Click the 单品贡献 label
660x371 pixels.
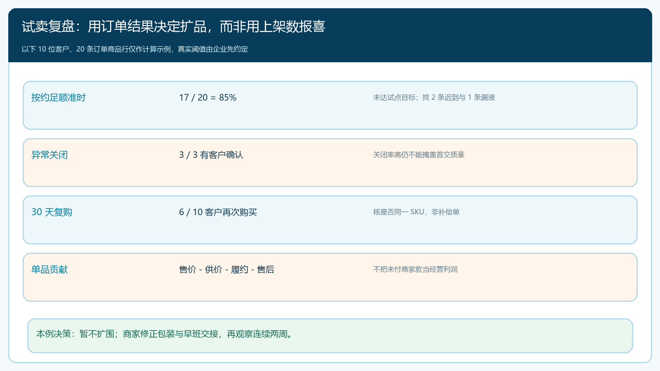click(49, 270)
